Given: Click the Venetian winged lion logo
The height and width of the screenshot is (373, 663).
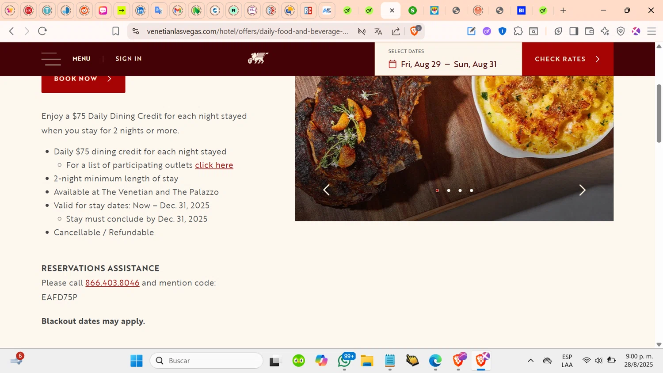Looking at the screenshot, I should pyautogui.click(x=258, y=58).
